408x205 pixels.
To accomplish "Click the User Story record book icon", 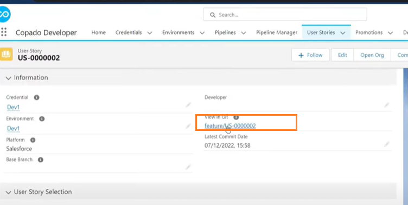I will (x=6, y=54).
